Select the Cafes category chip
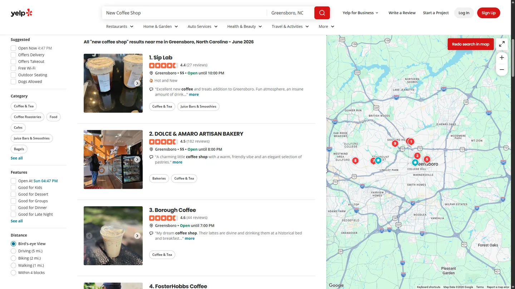This screenshot has width=515, height=289. click(x=18, y=128)
